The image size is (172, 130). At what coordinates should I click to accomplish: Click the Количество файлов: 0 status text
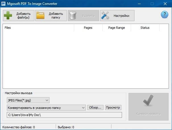[x=18, y=127]
